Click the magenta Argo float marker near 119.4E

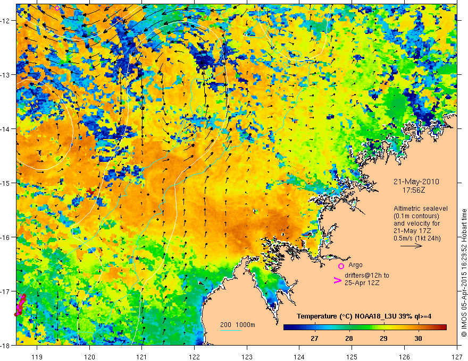(x=57, y=8)
